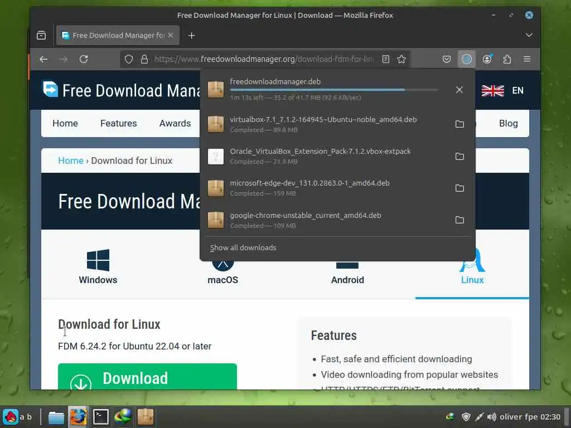Select the Android platform tab
Viewport: 571px width, 428px height.
point(347,273)
